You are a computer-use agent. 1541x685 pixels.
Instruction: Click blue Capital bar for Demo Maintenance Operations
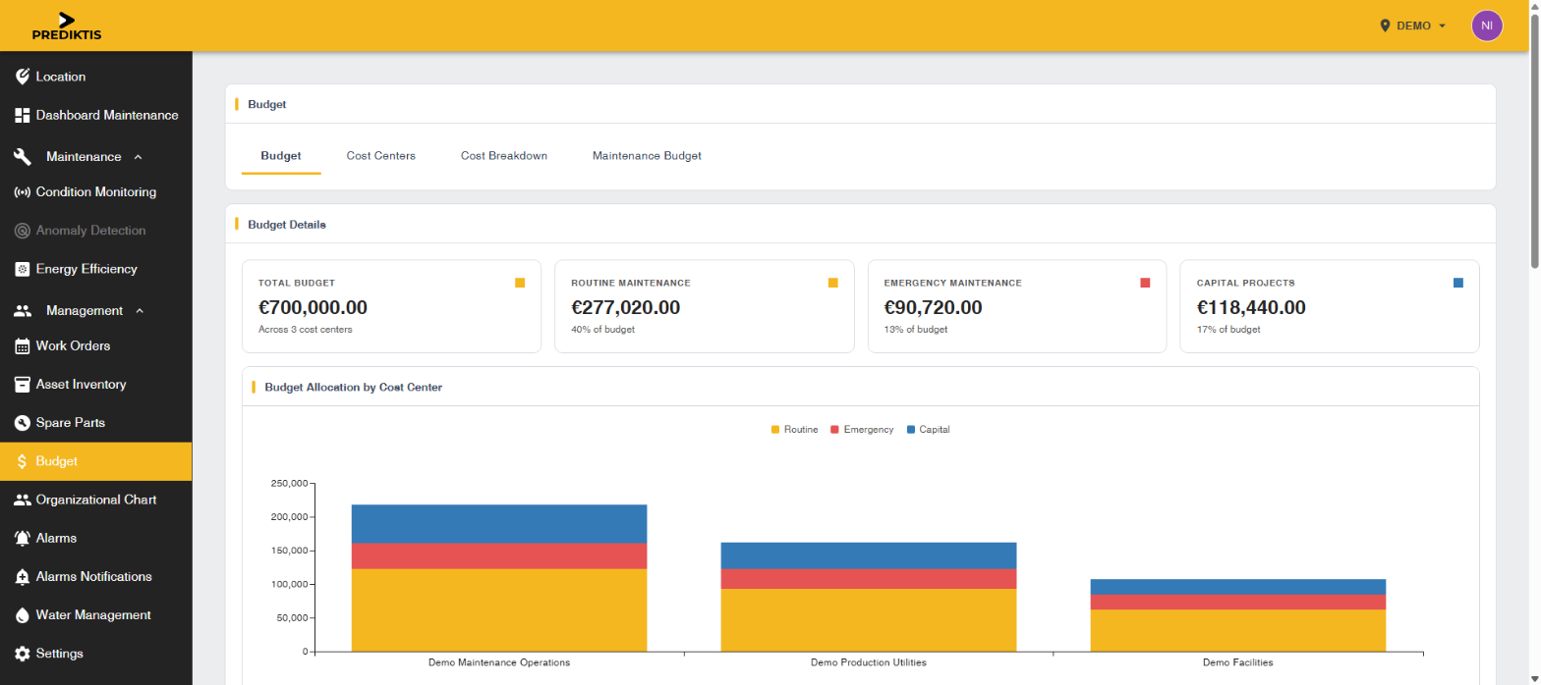(499, 524)
